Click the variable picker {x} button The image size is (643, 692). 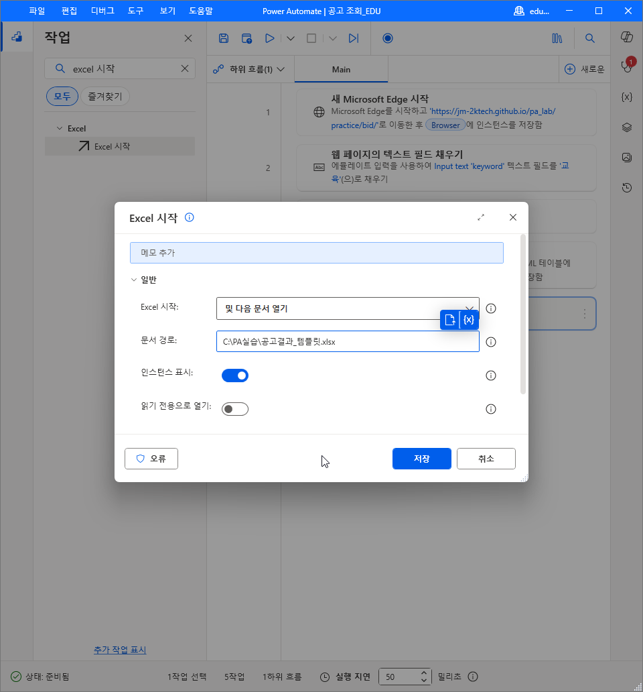(x=469, y=320)
